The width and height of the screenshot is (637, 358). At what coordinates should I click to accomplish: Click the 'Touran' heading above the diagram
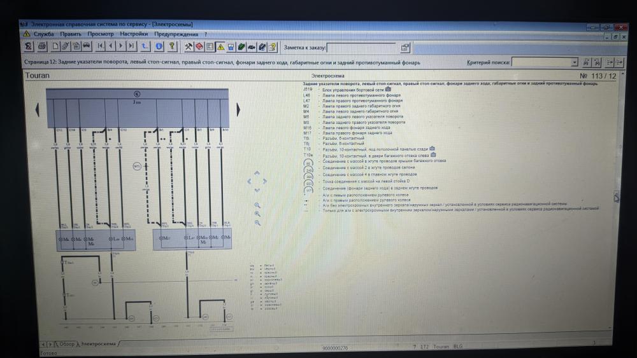click(38, 76)
